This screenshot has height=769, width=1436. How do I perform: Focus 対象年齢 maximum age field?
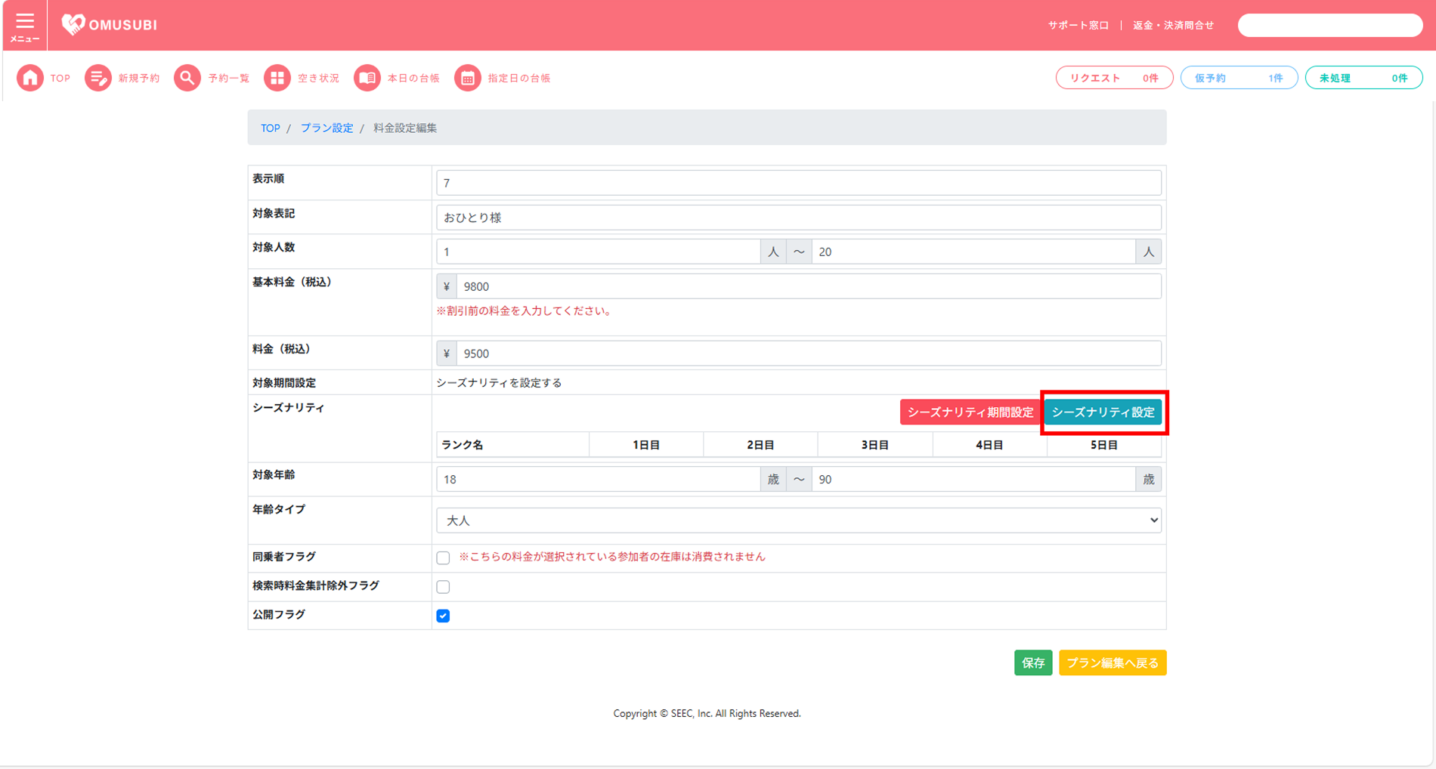[x=973, y=480]
